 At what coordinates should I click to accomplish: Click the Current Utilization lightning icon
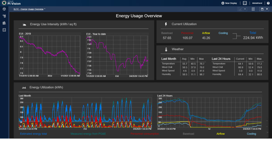tap(166, 24)
